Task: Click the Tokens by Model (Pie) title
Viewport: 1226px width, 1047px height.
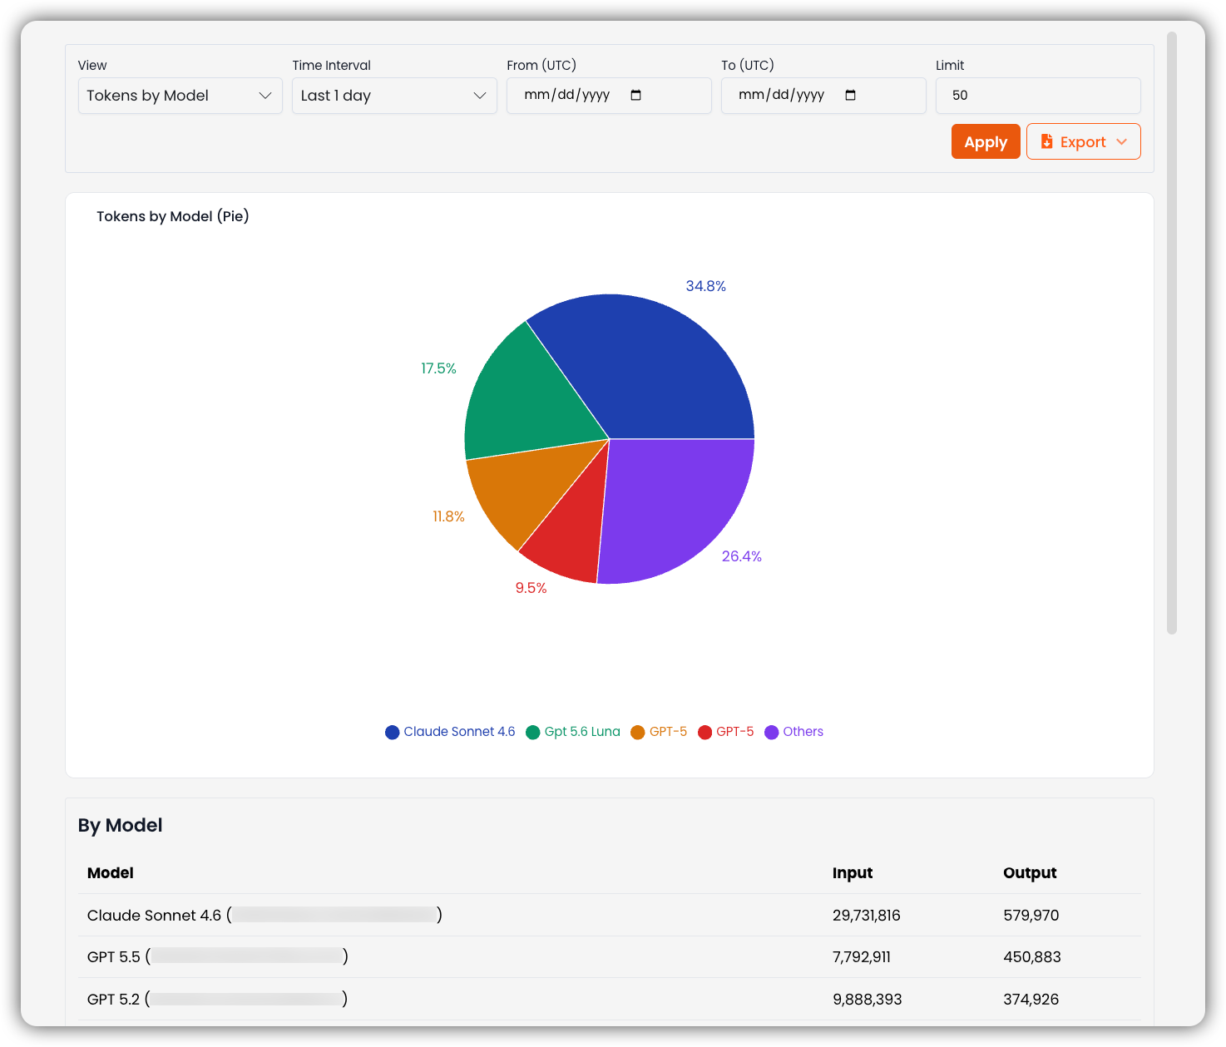Action: (x=173, y=216)
